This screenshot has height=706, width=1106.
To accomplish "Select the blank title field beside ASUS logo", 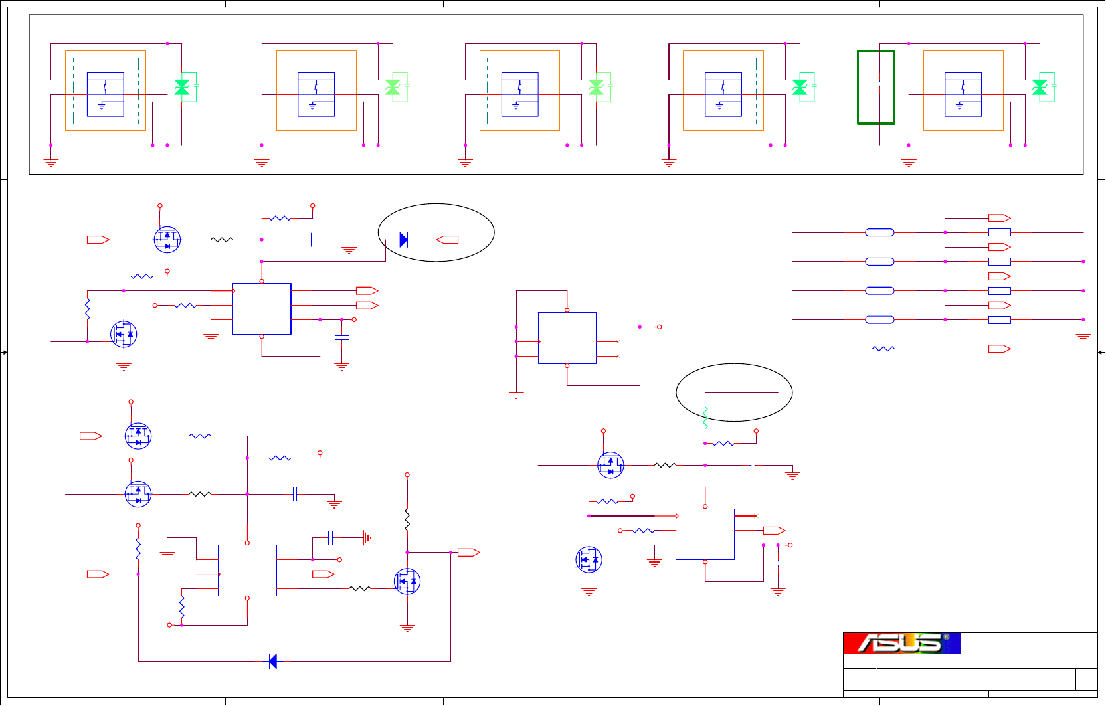I will [x=1029, y=643].
